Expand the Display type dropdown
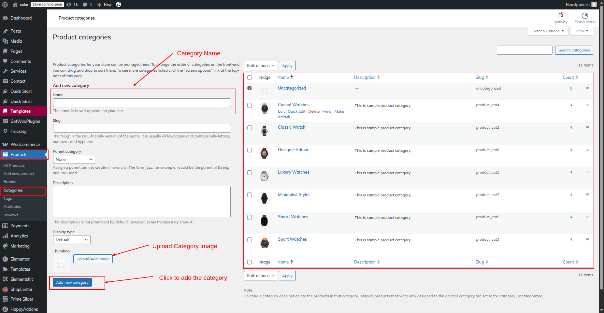604x313 pixels. click(72, 239)
